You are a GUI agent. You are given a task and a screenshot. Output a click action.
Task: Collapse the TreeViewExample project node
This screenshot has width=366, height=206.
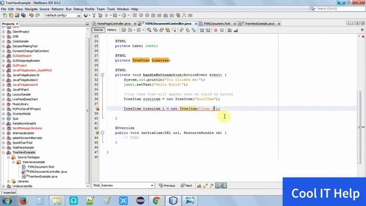[x=3, y=152]
